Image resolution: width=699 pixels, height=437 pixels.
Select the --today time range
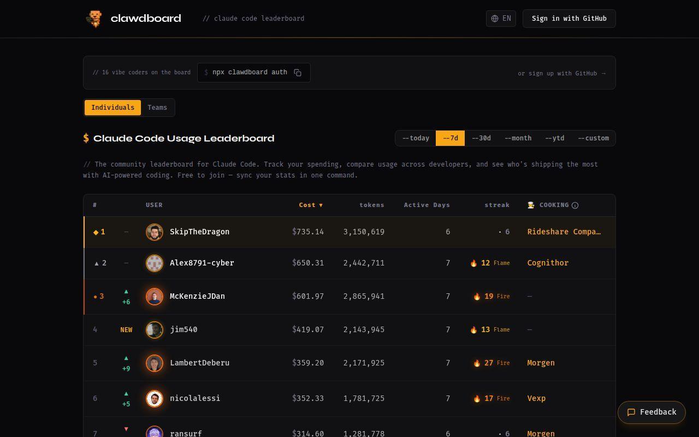[x=416, y=138]
